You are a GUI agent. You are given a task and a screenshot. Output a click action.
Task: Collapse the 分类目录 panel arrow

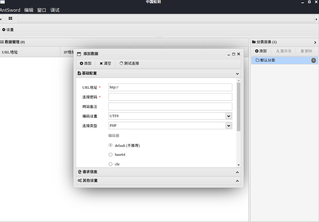(315, 42)
